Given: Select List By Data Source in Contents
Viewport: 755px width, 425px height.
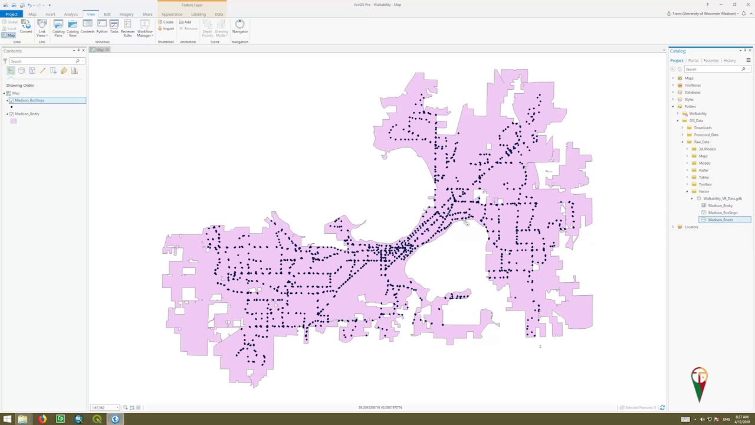Looking at the screenshot, I should point(21,71).
